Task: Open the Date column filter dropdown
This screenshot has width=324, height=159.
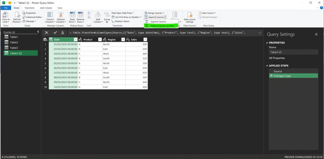Action: (x=75, y=40)
